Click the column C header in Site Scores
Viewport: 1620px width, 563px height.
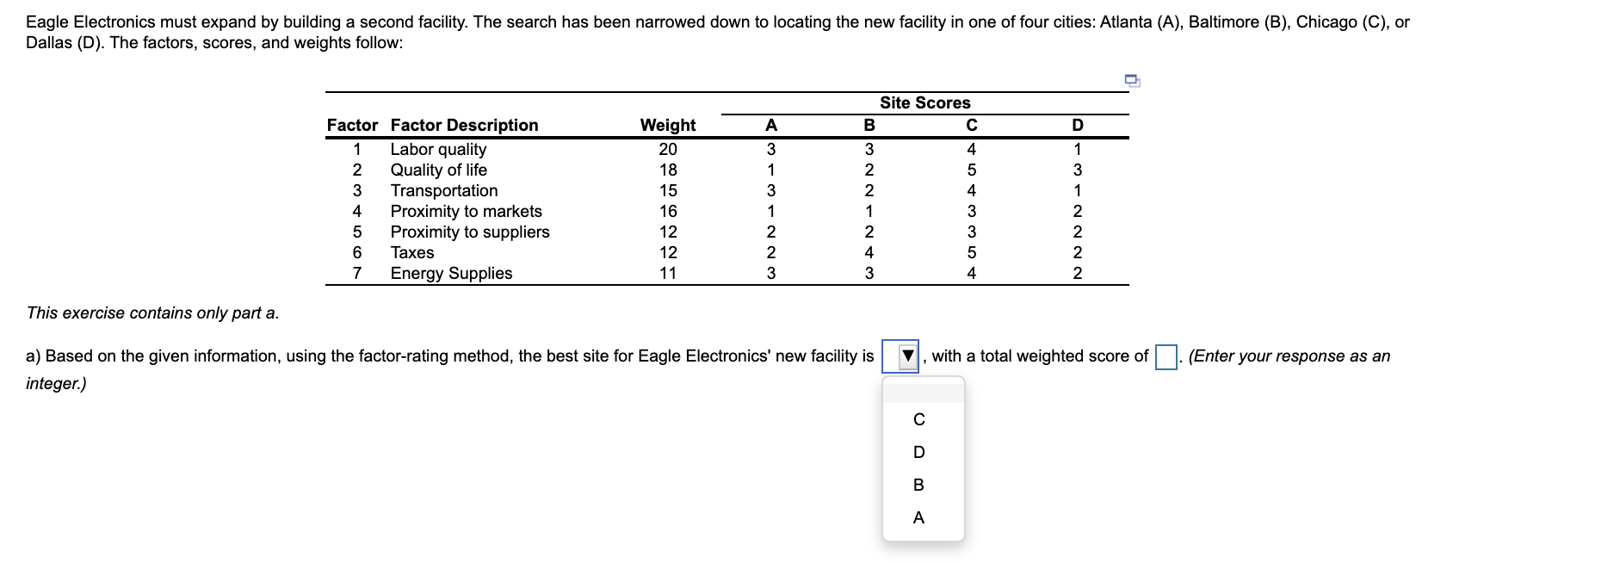tap(971, 125)
